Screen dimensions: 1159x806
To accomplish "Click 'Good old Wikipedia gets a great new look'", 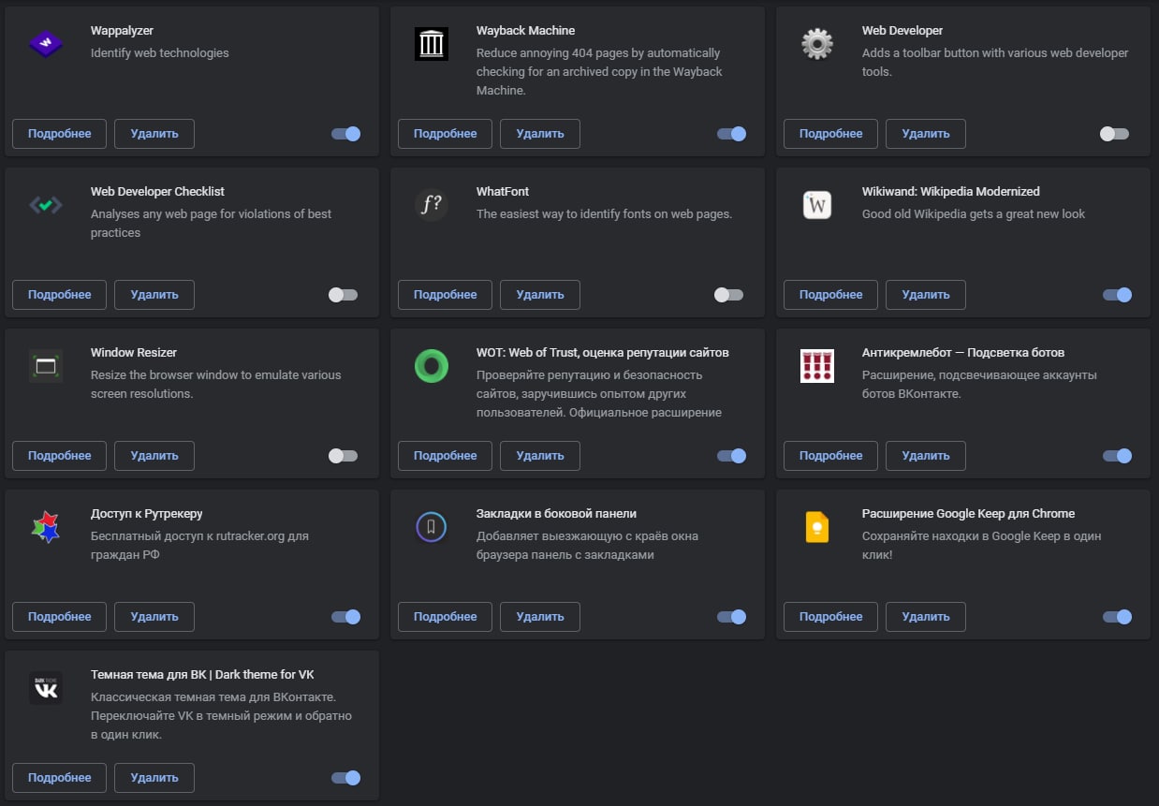I will [974, 214].
